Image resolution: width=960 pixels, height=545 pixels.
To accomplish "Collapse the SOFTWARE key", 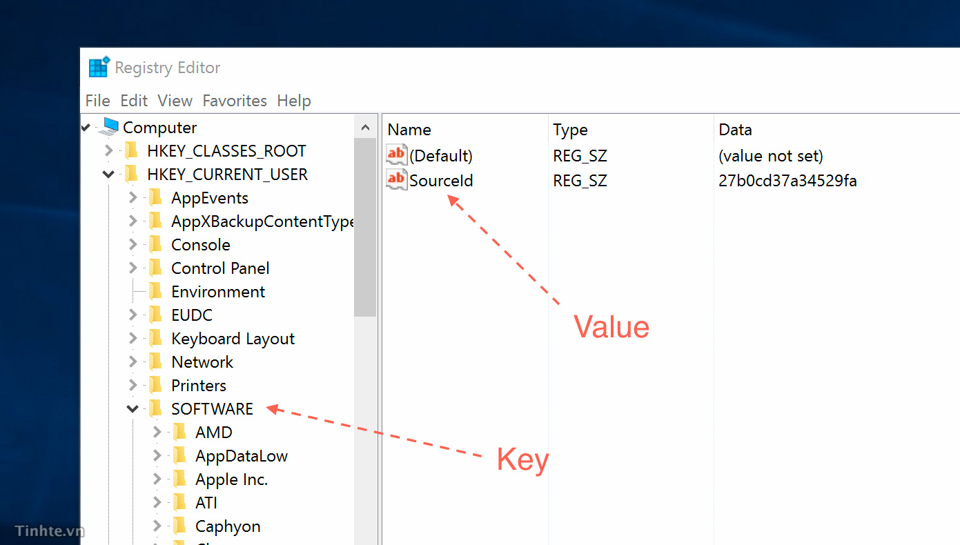I will [133, 409].
